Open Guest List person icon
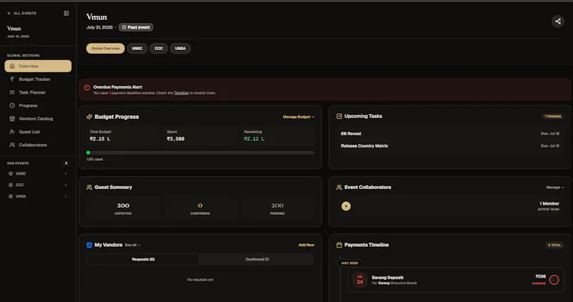This screenshot has height=302, width=573. coord(12,132)
